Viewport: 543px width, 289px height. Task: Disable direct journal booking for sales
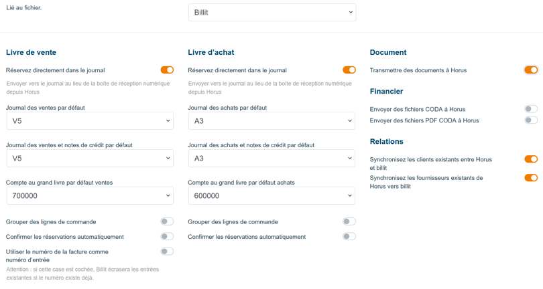click(x=167, y=70)
